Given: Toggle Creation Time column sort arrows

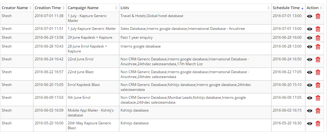Looking at the screenshot, I should click(64, 8).
